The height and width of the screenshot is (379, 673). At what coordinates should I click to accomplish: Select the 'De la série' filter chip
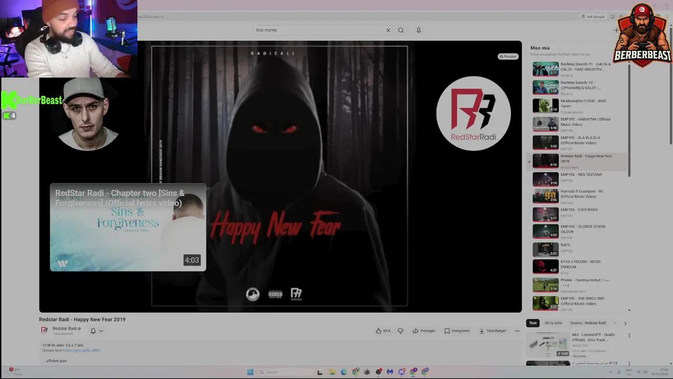point(553,323)
